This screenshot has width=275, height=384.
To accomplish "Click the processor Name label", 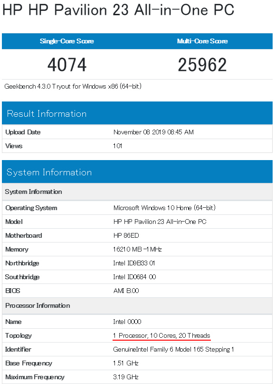I will pyautogui.click(x=13, y=322).
